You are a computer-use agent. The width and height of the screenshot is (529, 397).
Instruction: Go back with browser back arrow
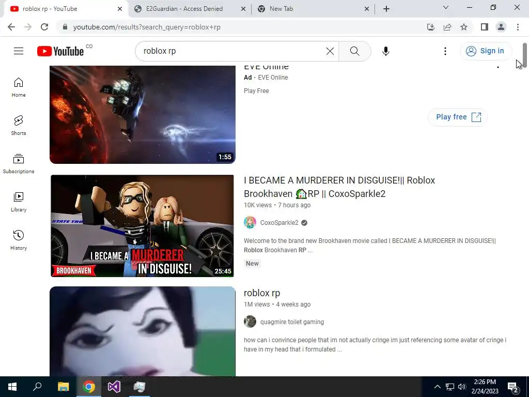click(x=11, y=27)
